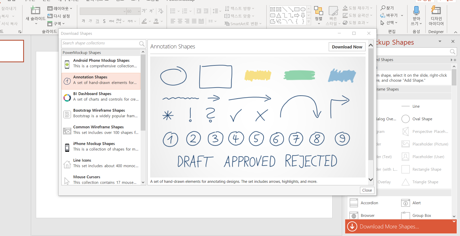
Task: Justify text alignment
Action: pos(194,21)
